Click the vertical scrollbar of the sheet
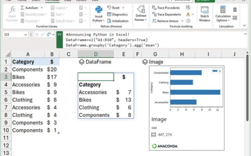Viewport: 251px width, 156px height. click(x=247, y=88)
